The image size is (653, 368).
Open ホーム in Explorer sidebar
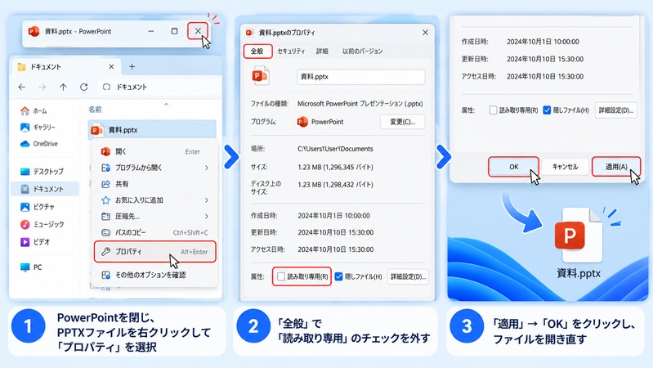34,111
